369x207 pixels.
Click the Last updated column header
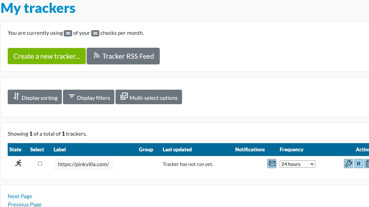pos(177,149)
